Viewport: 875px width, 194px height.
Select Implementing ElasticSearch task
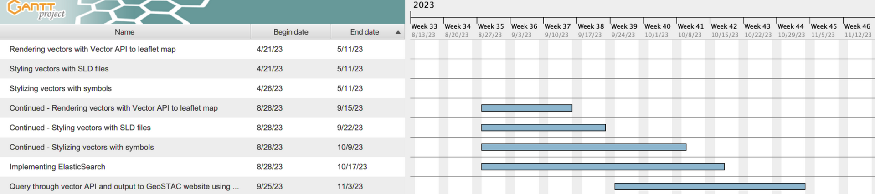coord(202,167)
